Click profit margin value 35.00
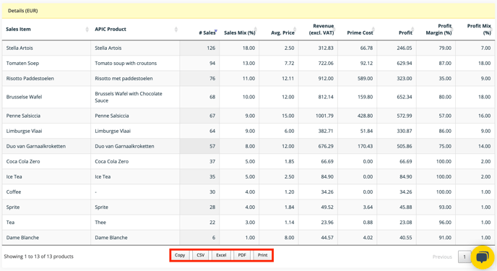Screen dimensions: 497x271 pyautogui.click(x=445, y=79)
